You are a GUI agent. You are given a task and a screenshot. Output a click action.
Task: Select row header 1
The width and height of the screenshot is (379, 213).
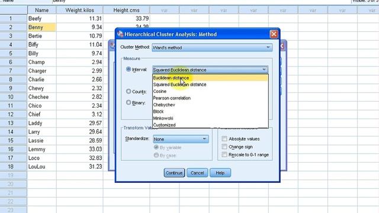tap(14, 18)
